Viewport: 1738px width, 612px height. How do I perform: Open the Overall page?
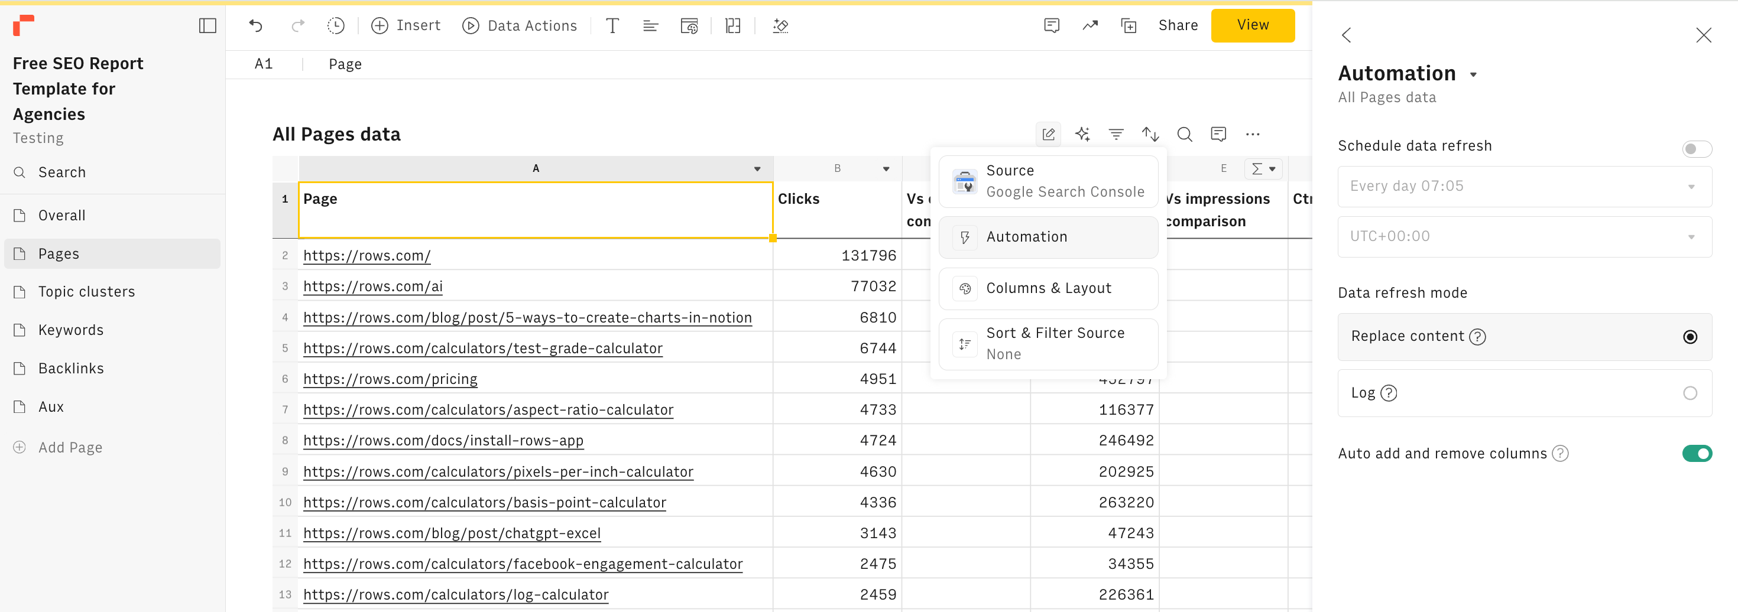[112, 216]
